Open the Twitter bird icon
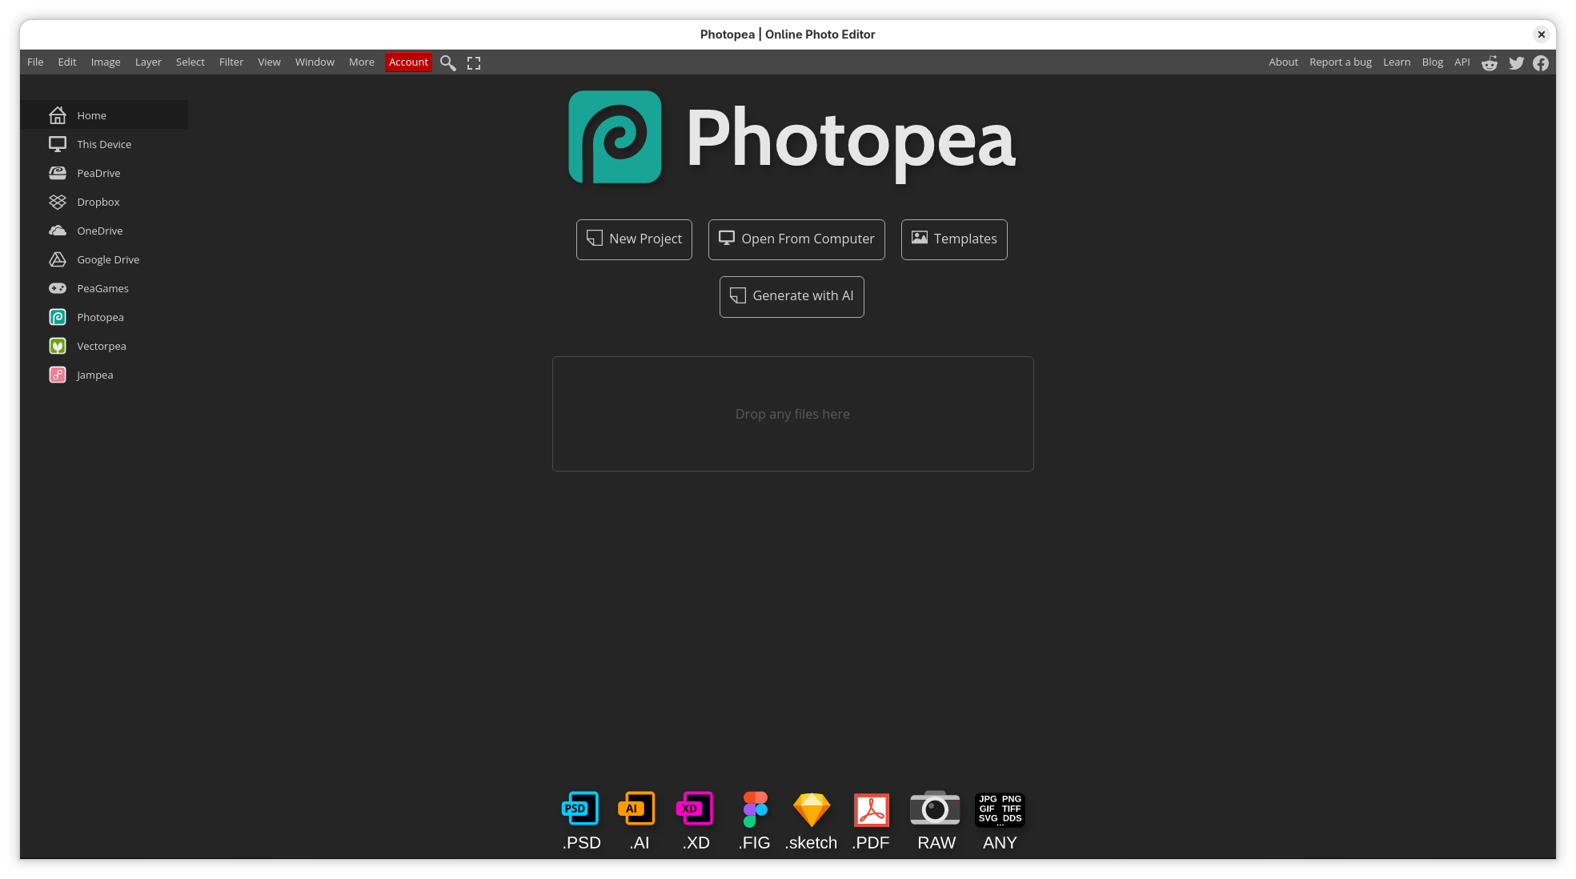The image size is (1576, 879). 1516,62
